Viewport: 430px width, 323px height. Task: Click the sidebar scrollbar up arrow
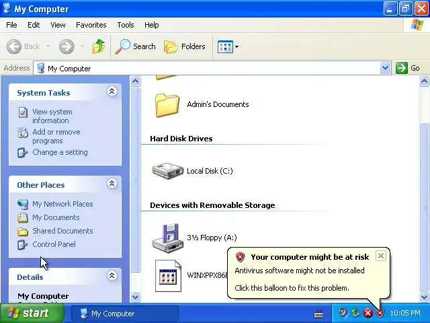135,81
